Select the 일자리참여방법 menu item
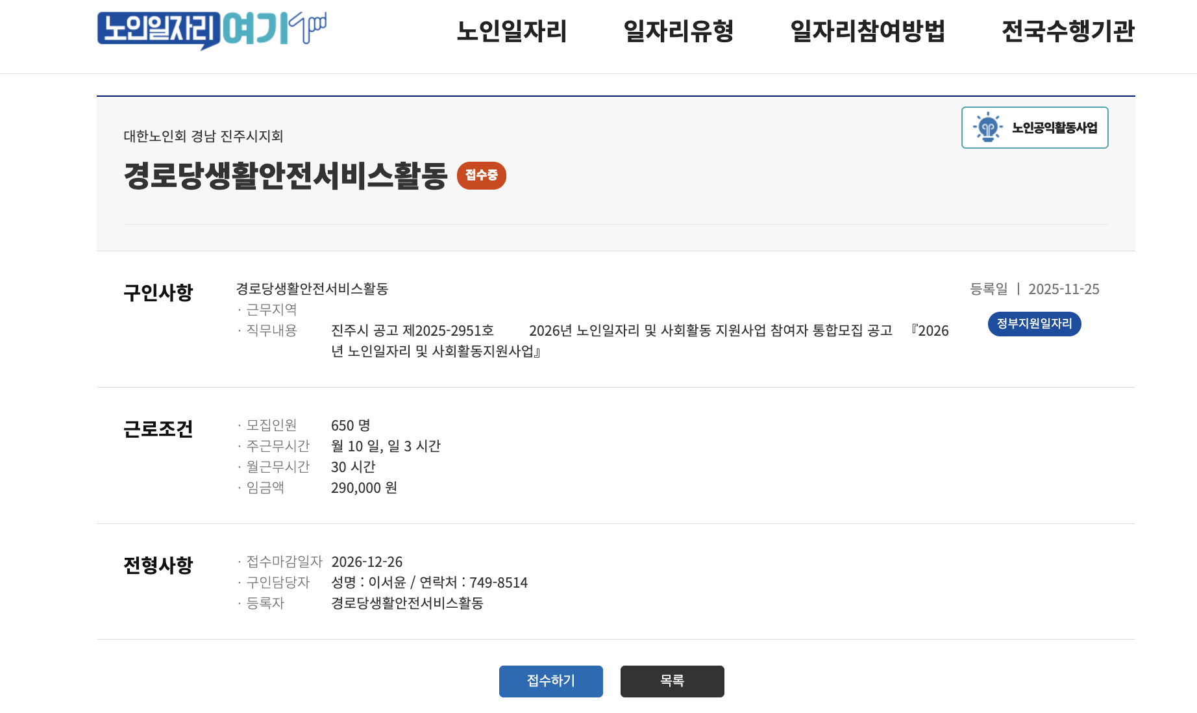The image size is (1197, 713). pos(868,32)
